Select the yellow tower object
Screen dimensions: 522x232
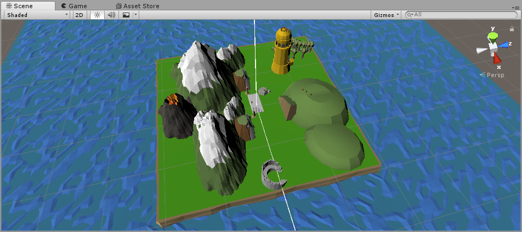282,50
